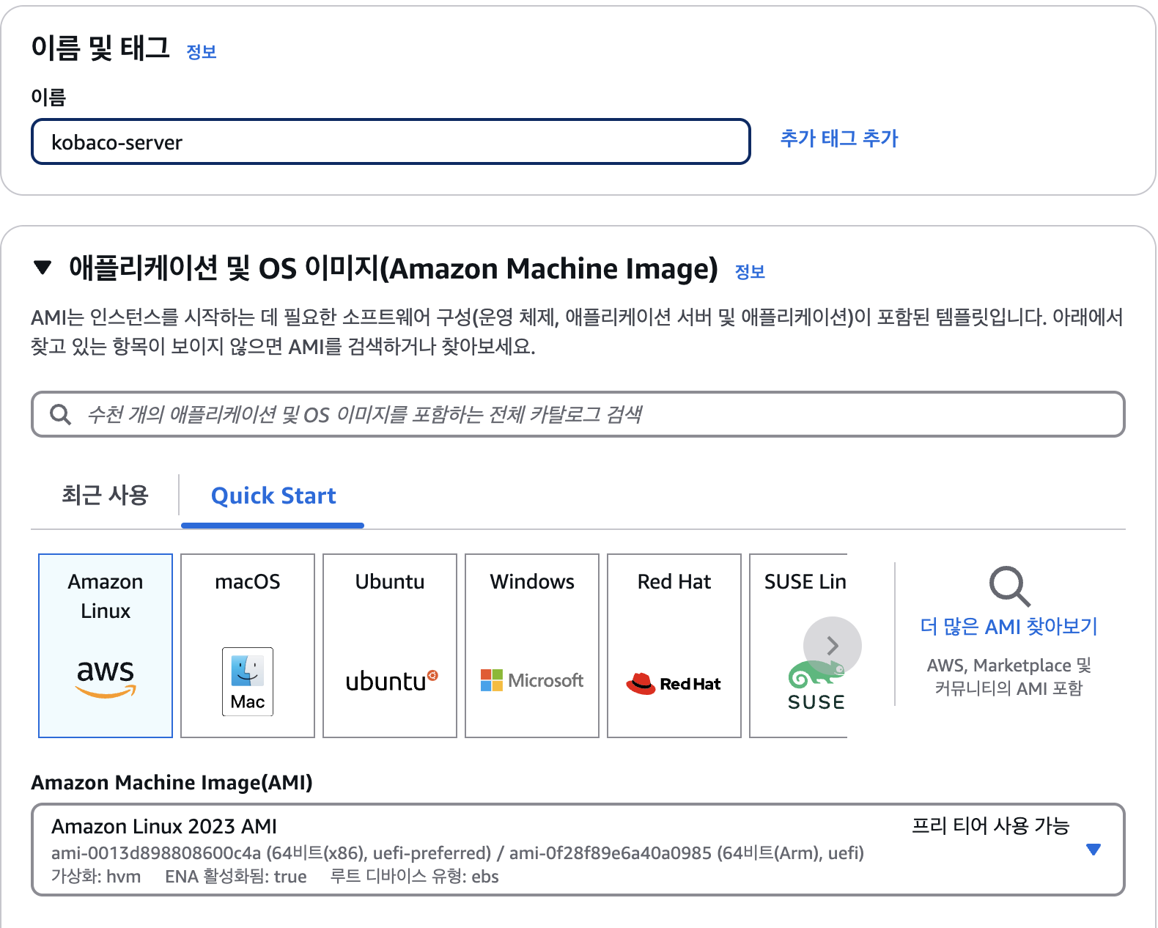Click the search icon in the catalog search box
Image resolution: width=1158 pixels, height=928 pixels.
coord(60,415)
